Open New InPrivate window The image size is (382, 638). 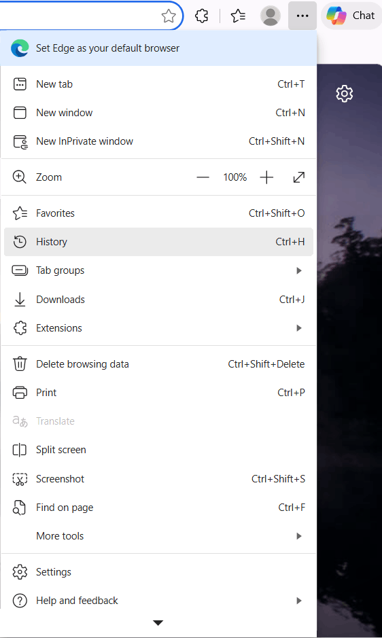158,141
